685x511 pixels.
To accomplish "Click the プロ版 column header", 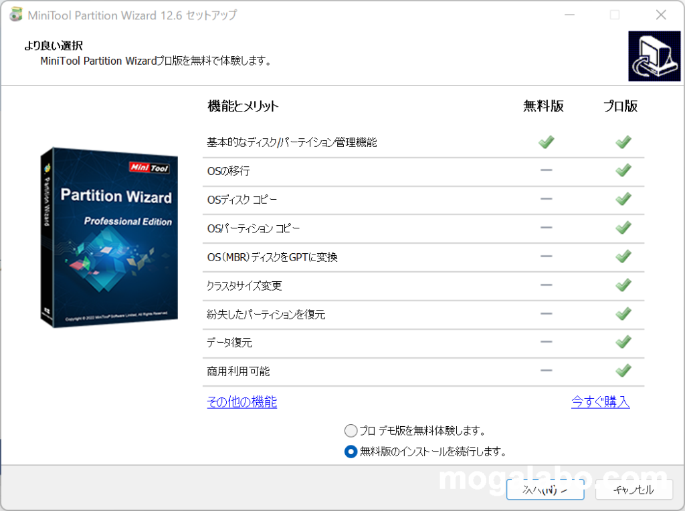I will pos(620,107).
